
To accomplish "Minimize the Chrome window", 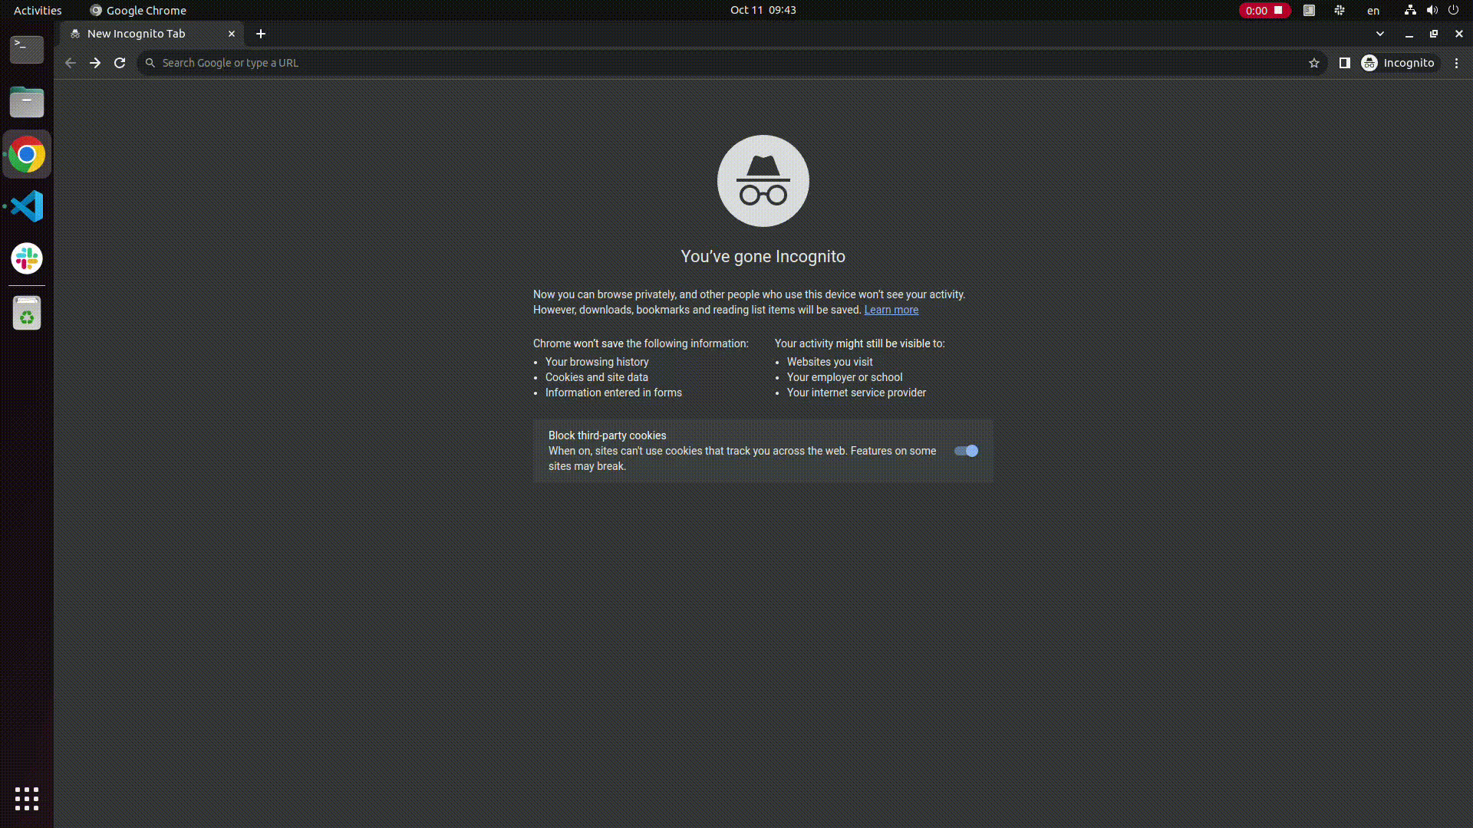I will [1409, 34].
